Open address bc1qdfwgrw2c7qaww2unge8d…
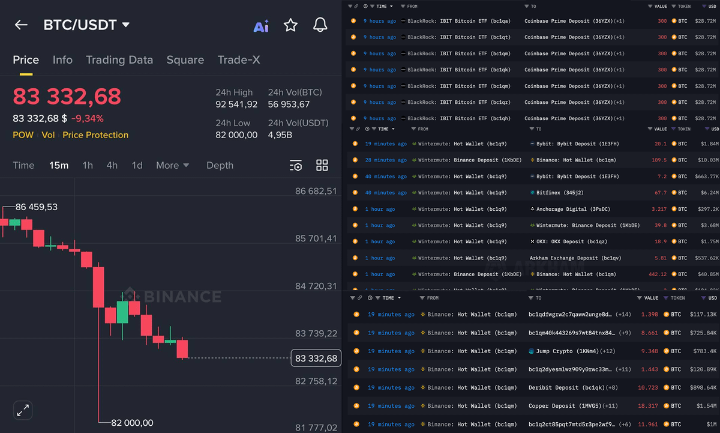The image size is (720, 433). tap(571, 314)
